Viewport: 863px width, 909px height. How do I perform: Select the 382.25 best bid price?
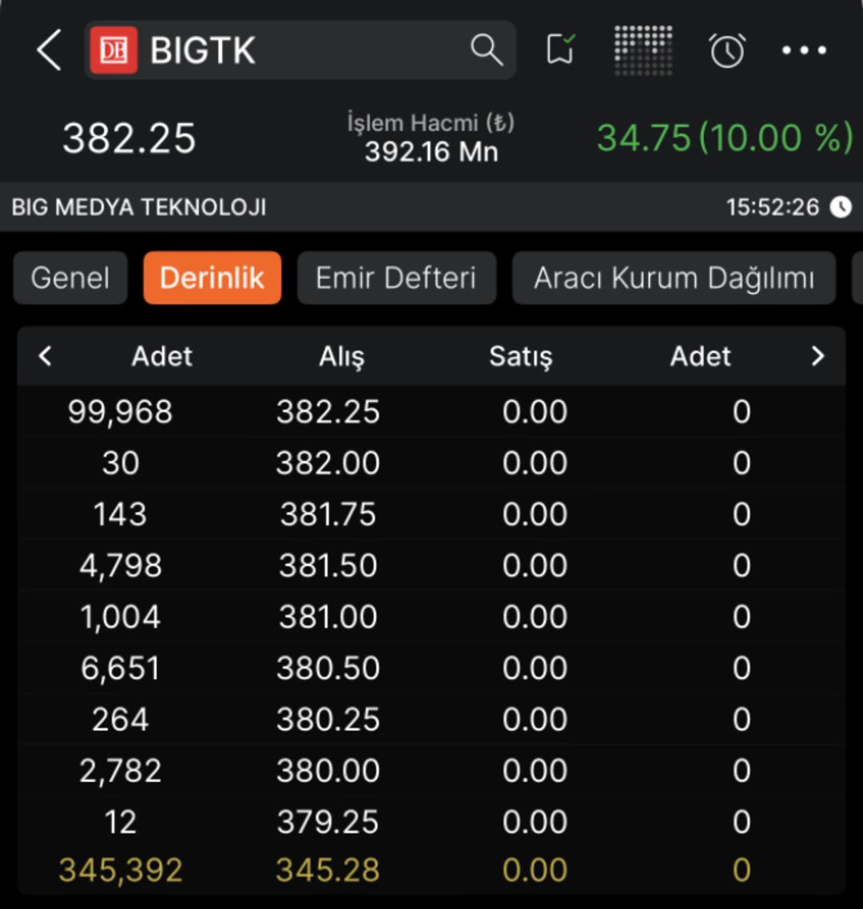[x=328, y=412]
